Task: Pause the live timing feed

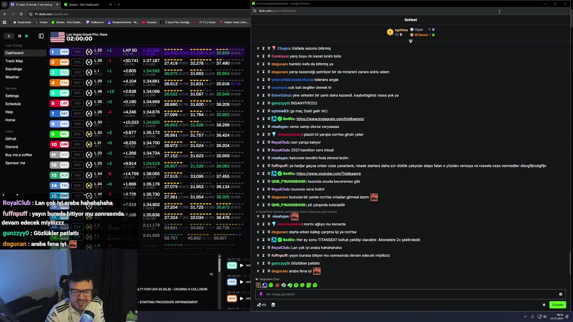Action: point(19,36)
